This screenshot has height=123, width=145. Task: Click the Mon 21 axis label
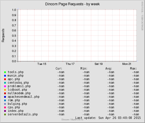click(x=127, y=64)
